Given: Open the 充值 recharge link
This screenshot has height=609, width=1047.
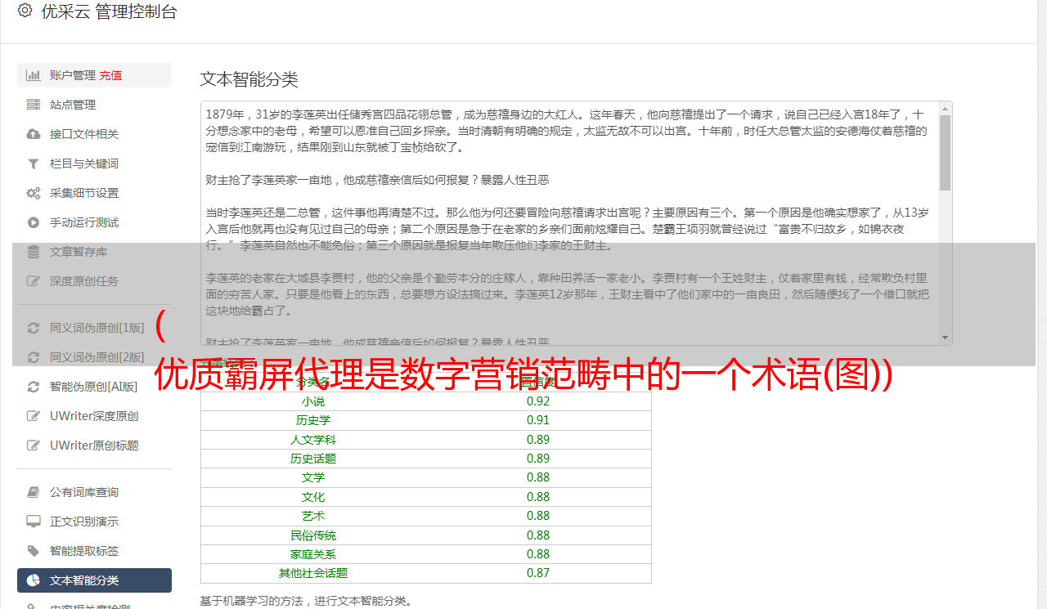Looking at the screenshot, I should [x=110, y=75].
